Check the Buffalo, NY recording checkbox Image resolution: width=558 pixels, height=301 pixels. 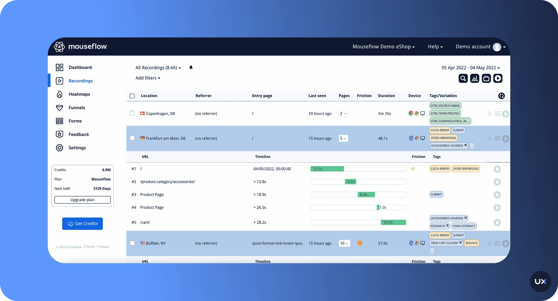click(132, 243)
